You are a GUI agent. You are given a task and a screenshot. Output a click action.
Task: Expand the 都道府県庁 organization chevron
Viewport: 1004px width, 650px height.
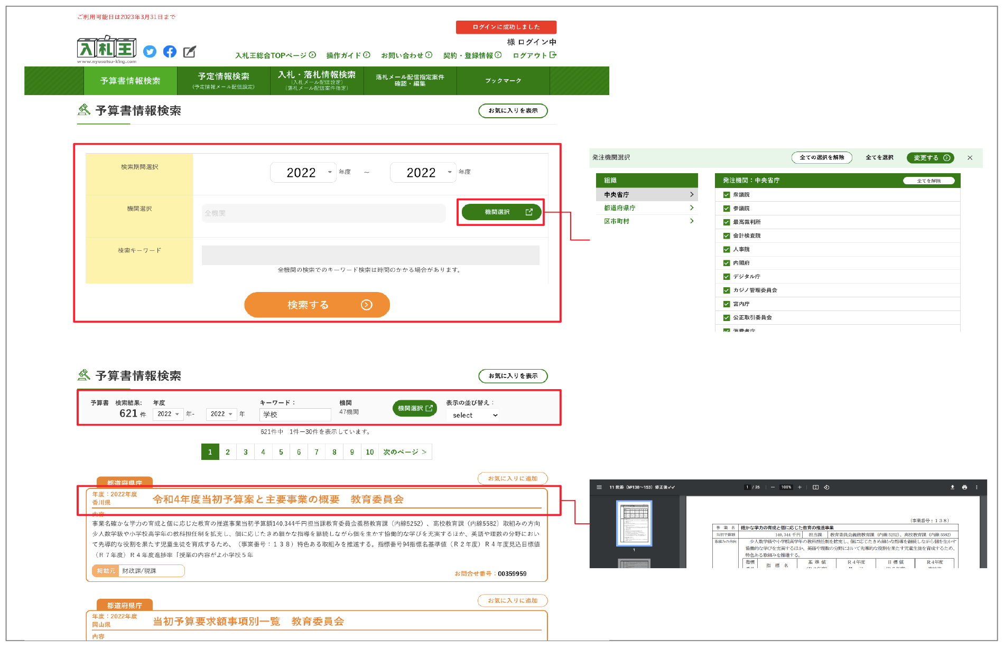pyautogui.click(x=691, y=208)
